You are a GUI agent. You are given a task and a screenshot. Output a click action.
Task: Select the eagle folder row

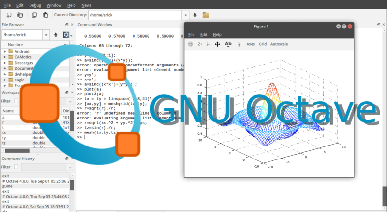(x=35, y=80)
